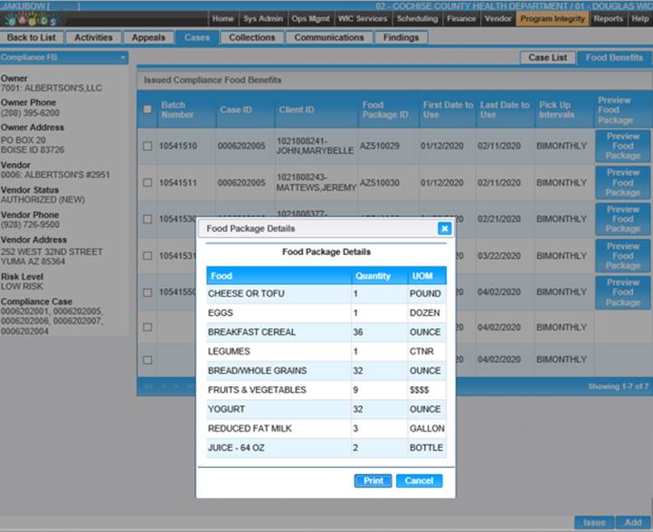Cancel the Food Package Details dialog

(419, 480)
